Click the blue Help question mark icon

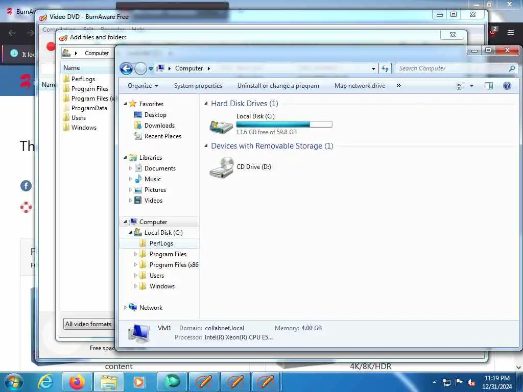(x=507, y=86)
